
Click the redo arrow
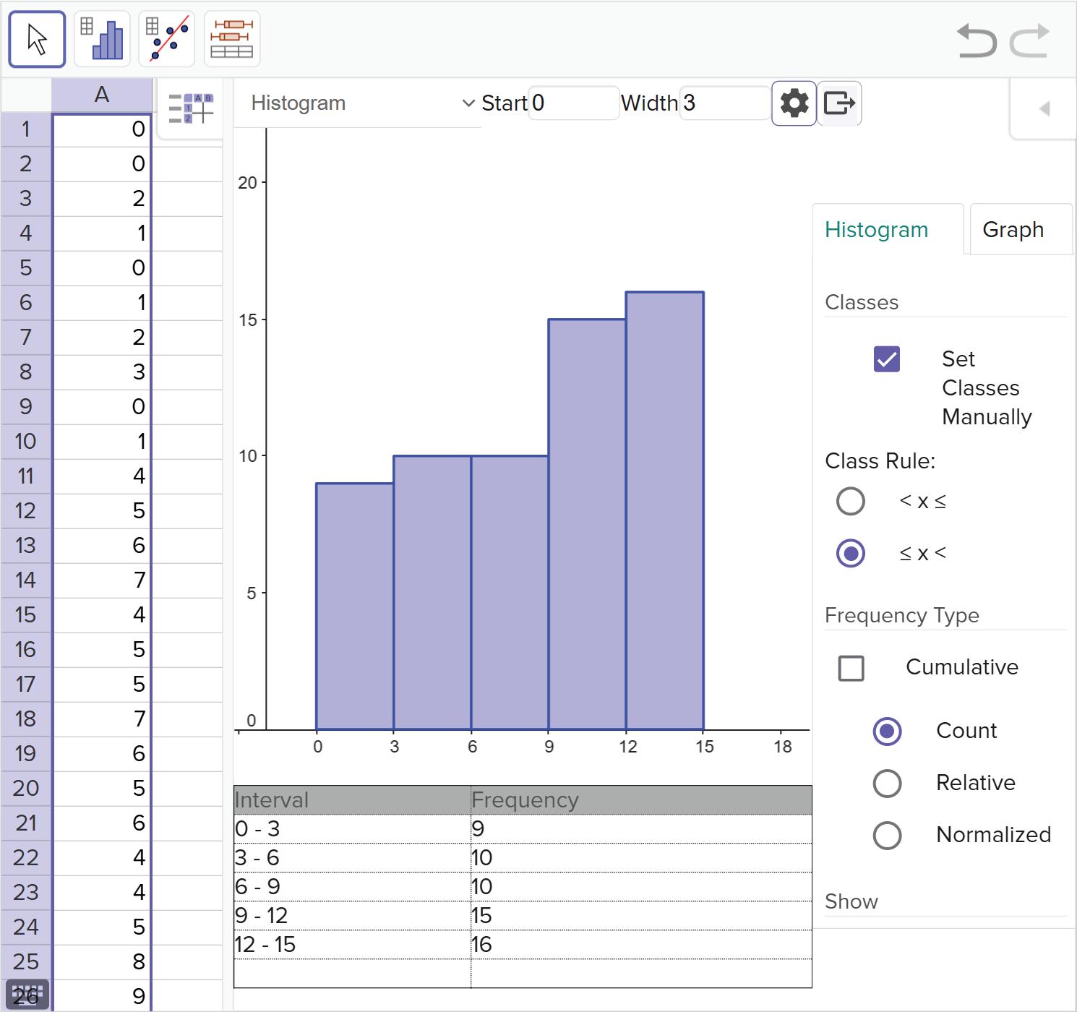(x=1029, y=40)
